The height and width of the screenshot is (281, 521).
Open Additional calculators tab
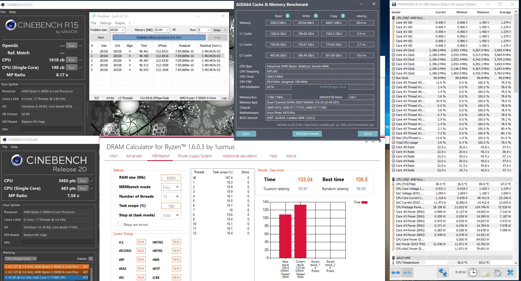coord(240,156)
